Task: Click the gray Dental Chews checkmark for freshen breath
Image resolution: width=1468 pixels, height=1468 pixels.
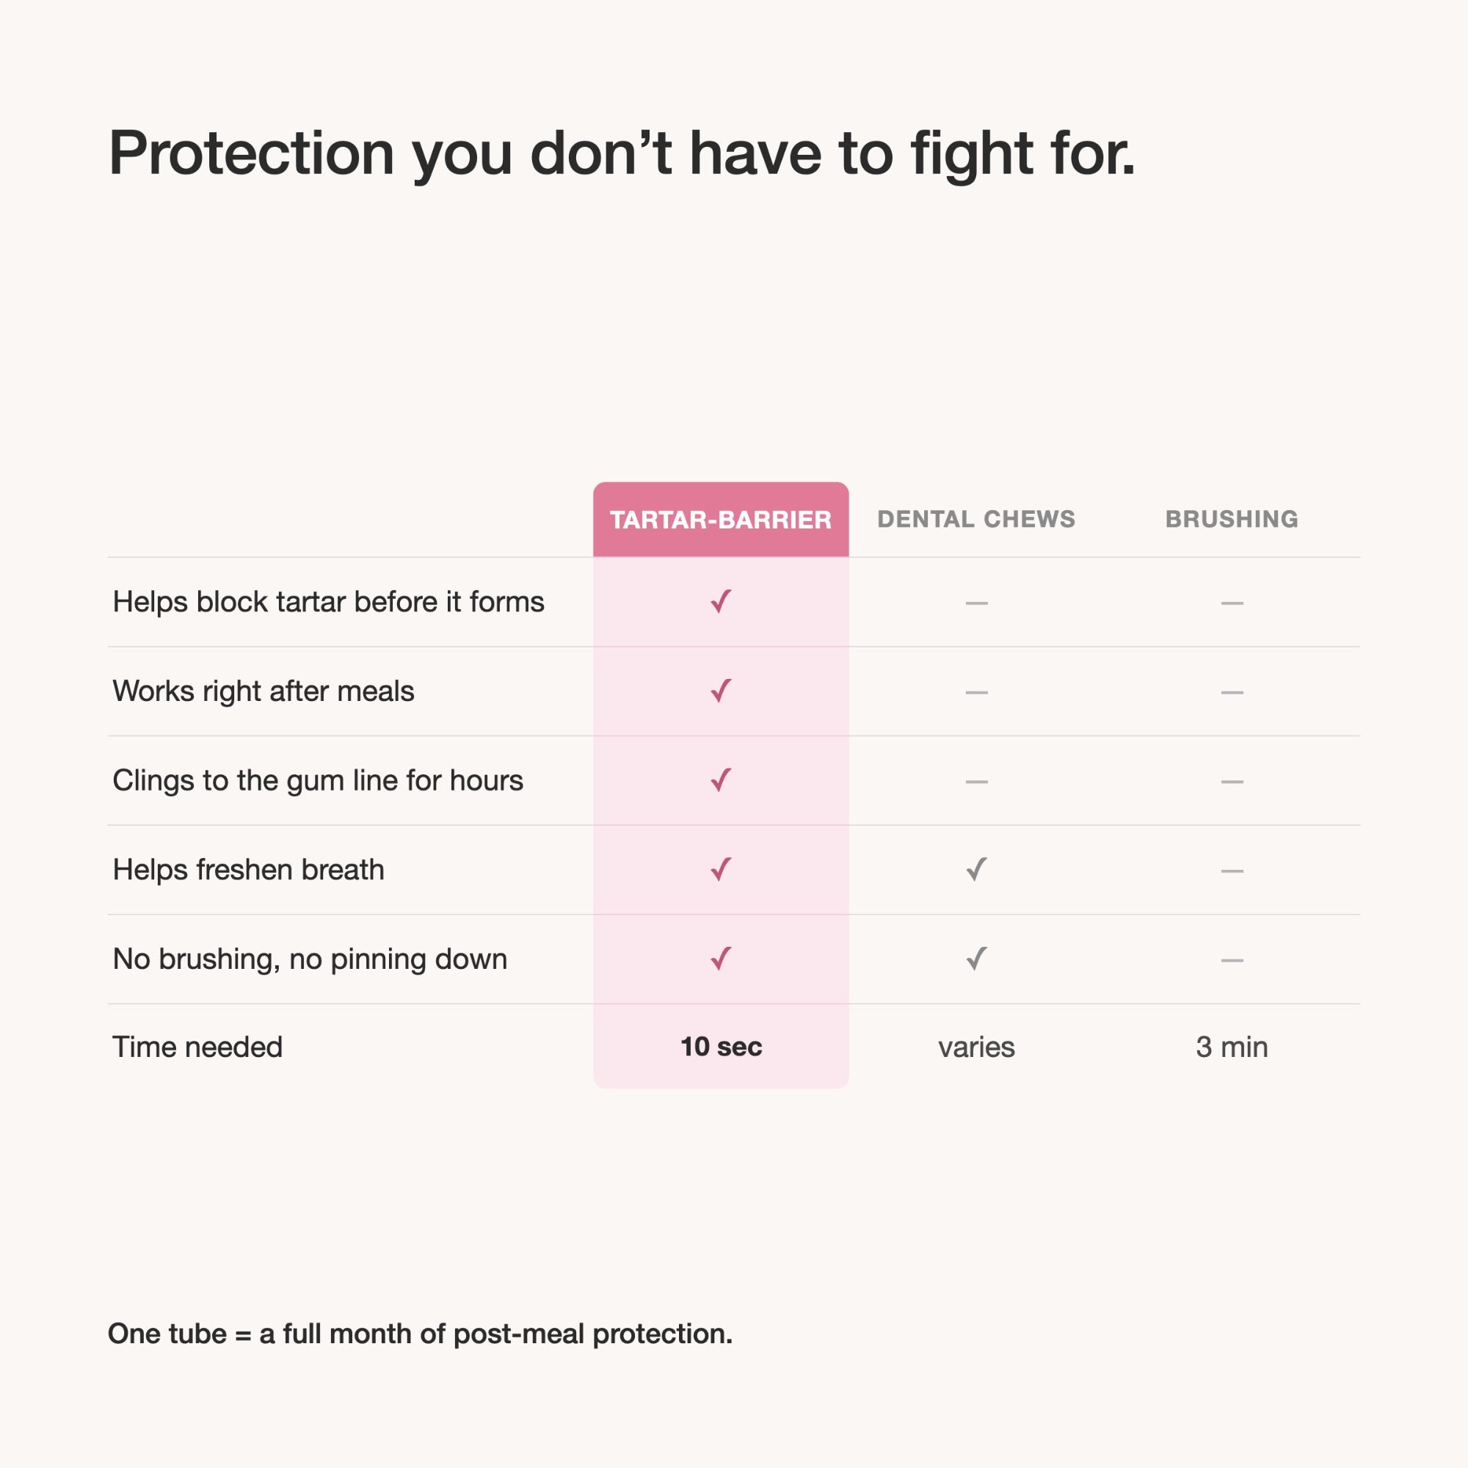Action: [976, 869]
